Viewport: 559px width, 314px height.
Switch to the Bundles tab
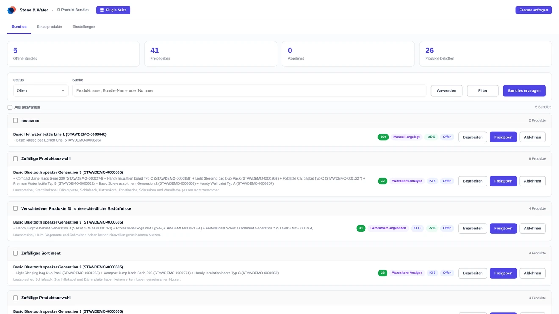point(19,27)
